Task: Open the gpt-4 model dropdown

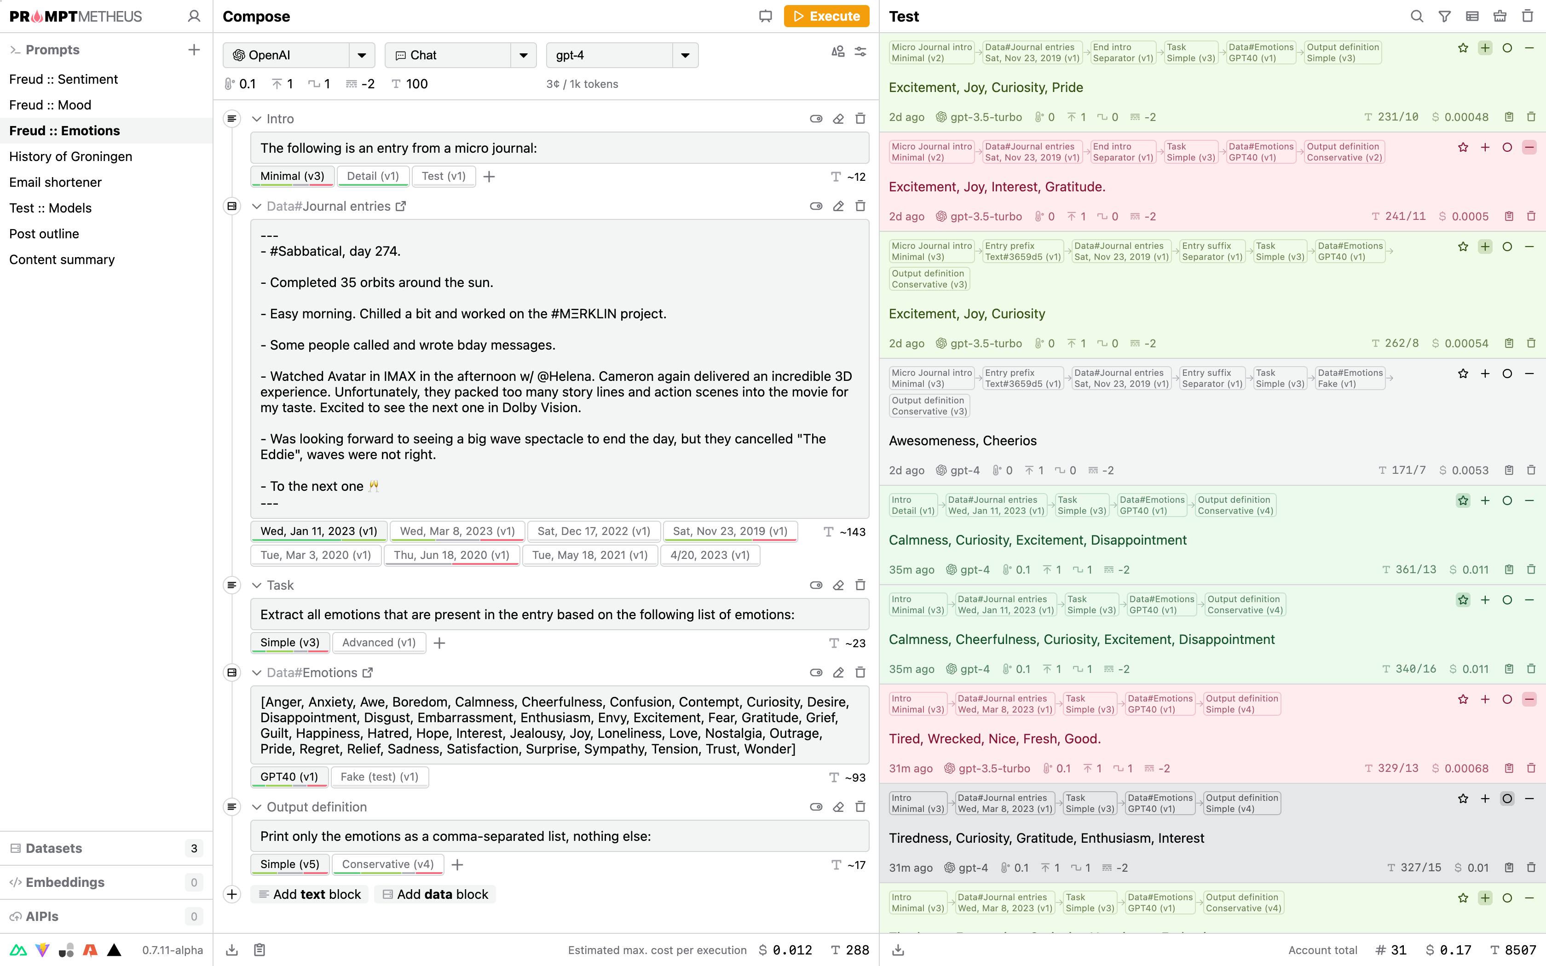Action: tap(686, 56)
